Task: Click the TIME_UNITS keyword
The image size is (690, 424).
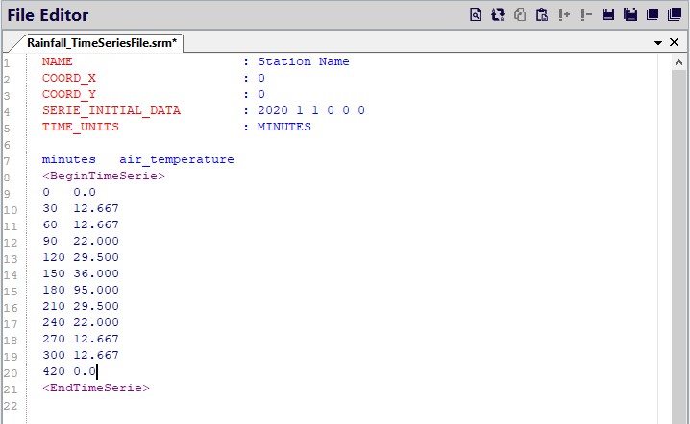Action: pyautogui.click(x=81, y=127)
